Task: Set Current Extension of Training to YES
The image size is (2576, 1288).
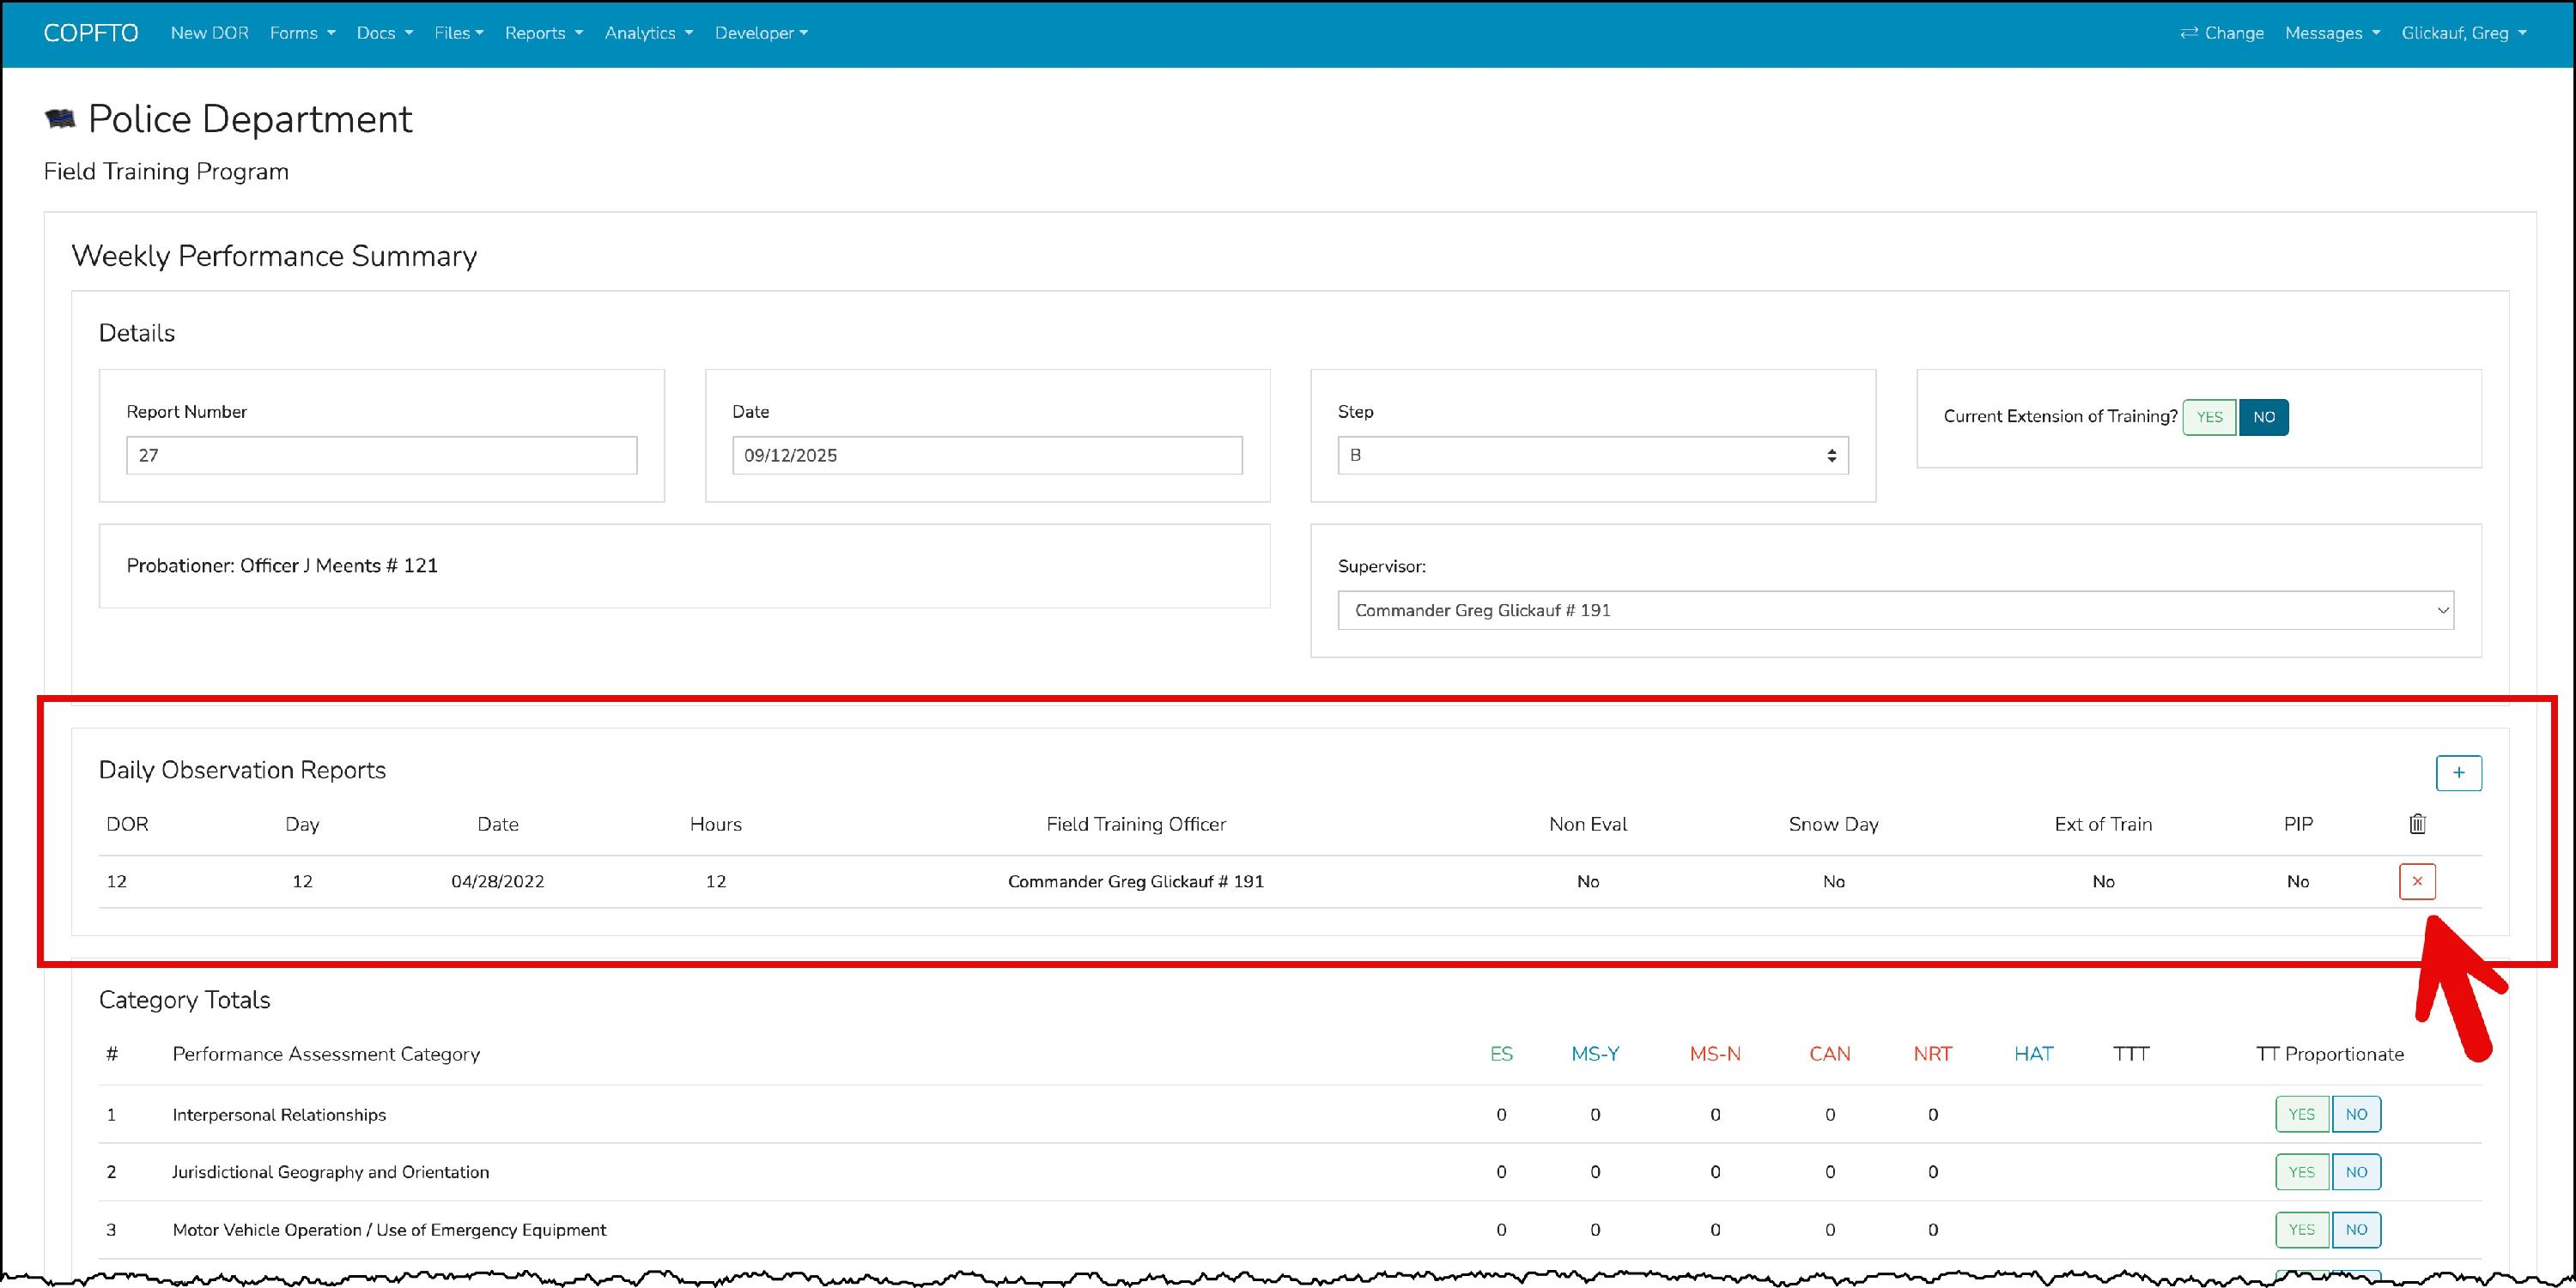Action: coord(2209,417)
